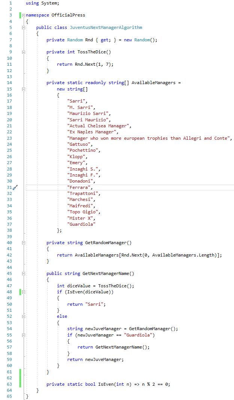Click the "Emery" string
The width and height of the screenshot is (234, 400).
pos(76,163)
